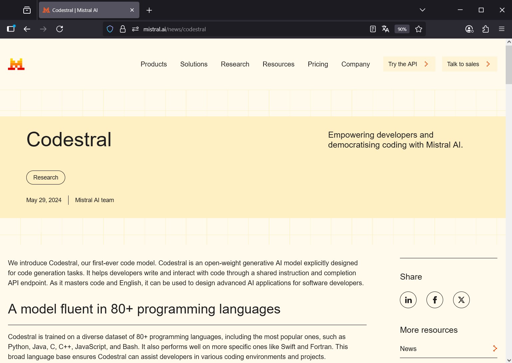
Task: Reload the current page
Action: (60, 29)
